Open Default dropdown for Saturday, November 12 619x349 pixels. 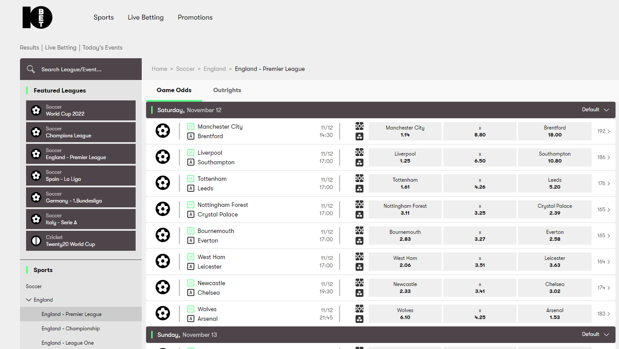(596, 110)
